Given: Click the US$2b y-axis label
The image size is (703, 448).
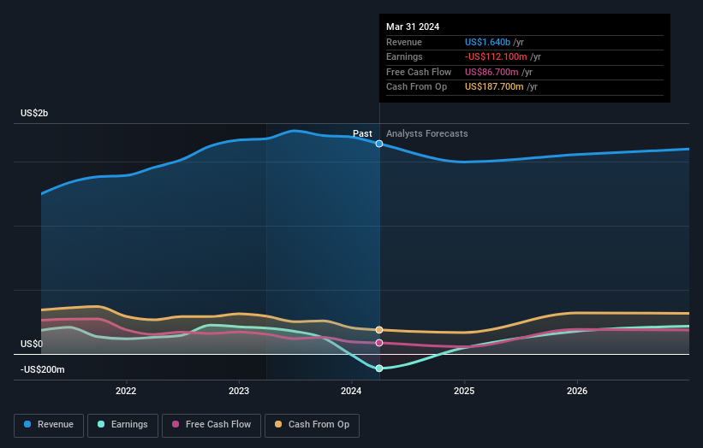Looking at the screenshot, I should pos(34,113).
